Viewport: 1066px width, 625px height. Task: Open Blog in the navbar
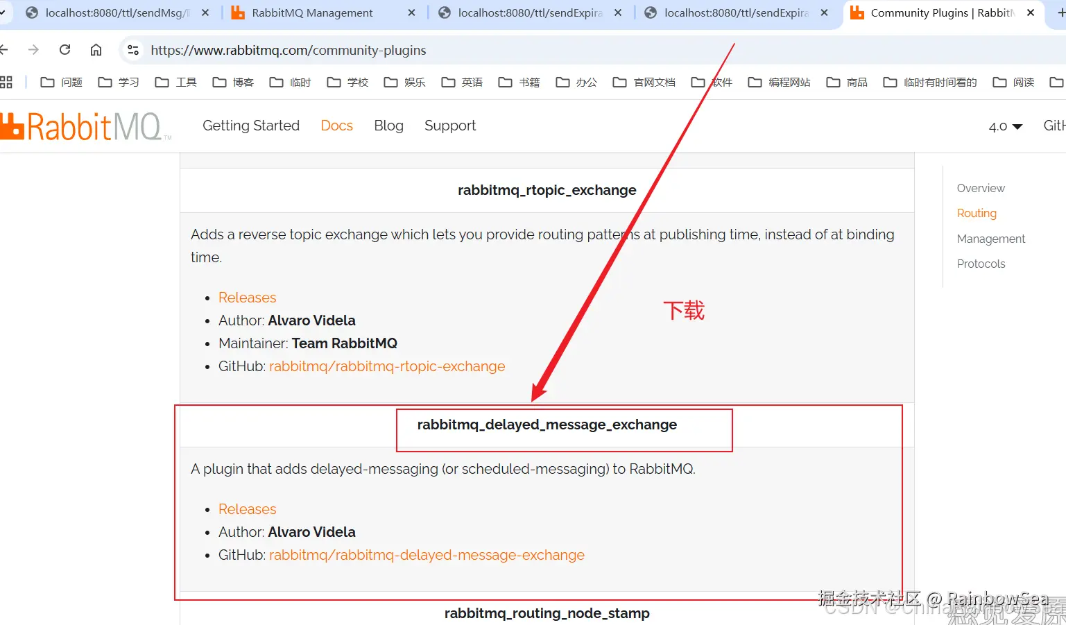388,126
